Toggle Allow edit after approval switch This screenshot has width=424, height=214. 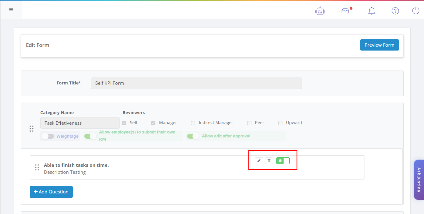click(193, 136)
